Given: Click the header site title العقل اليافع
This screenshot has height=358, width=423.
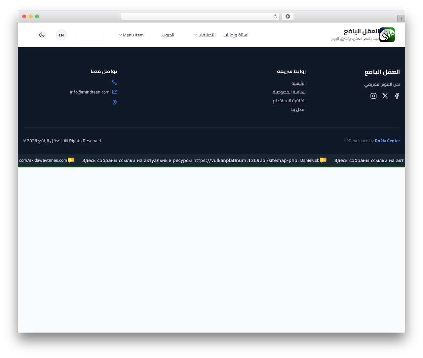Looking at the screenshot, I should [x=362, y=31].
